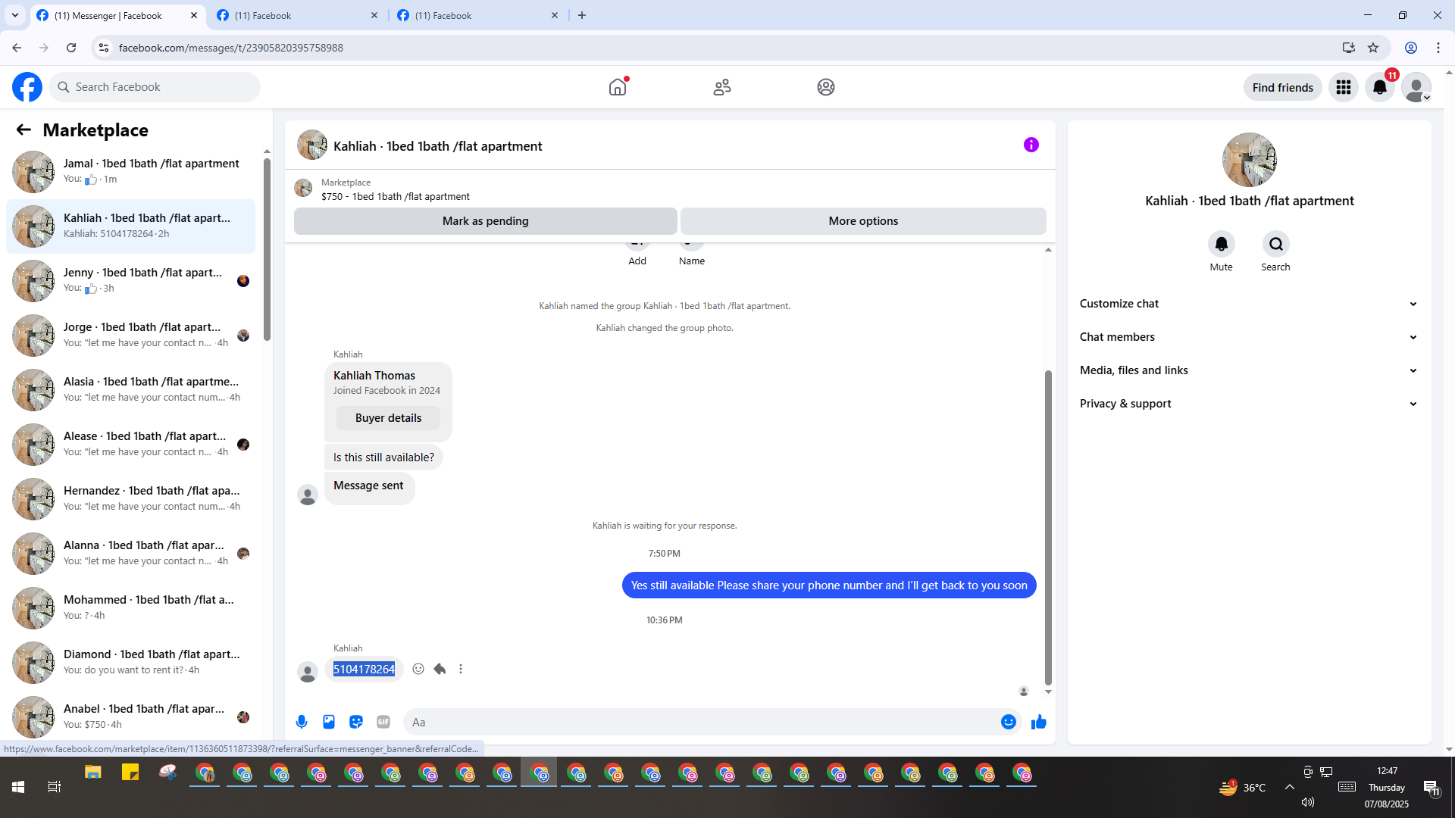Open the attach photo icon
Screen dimensions: 1455x818
coord(329,722)
